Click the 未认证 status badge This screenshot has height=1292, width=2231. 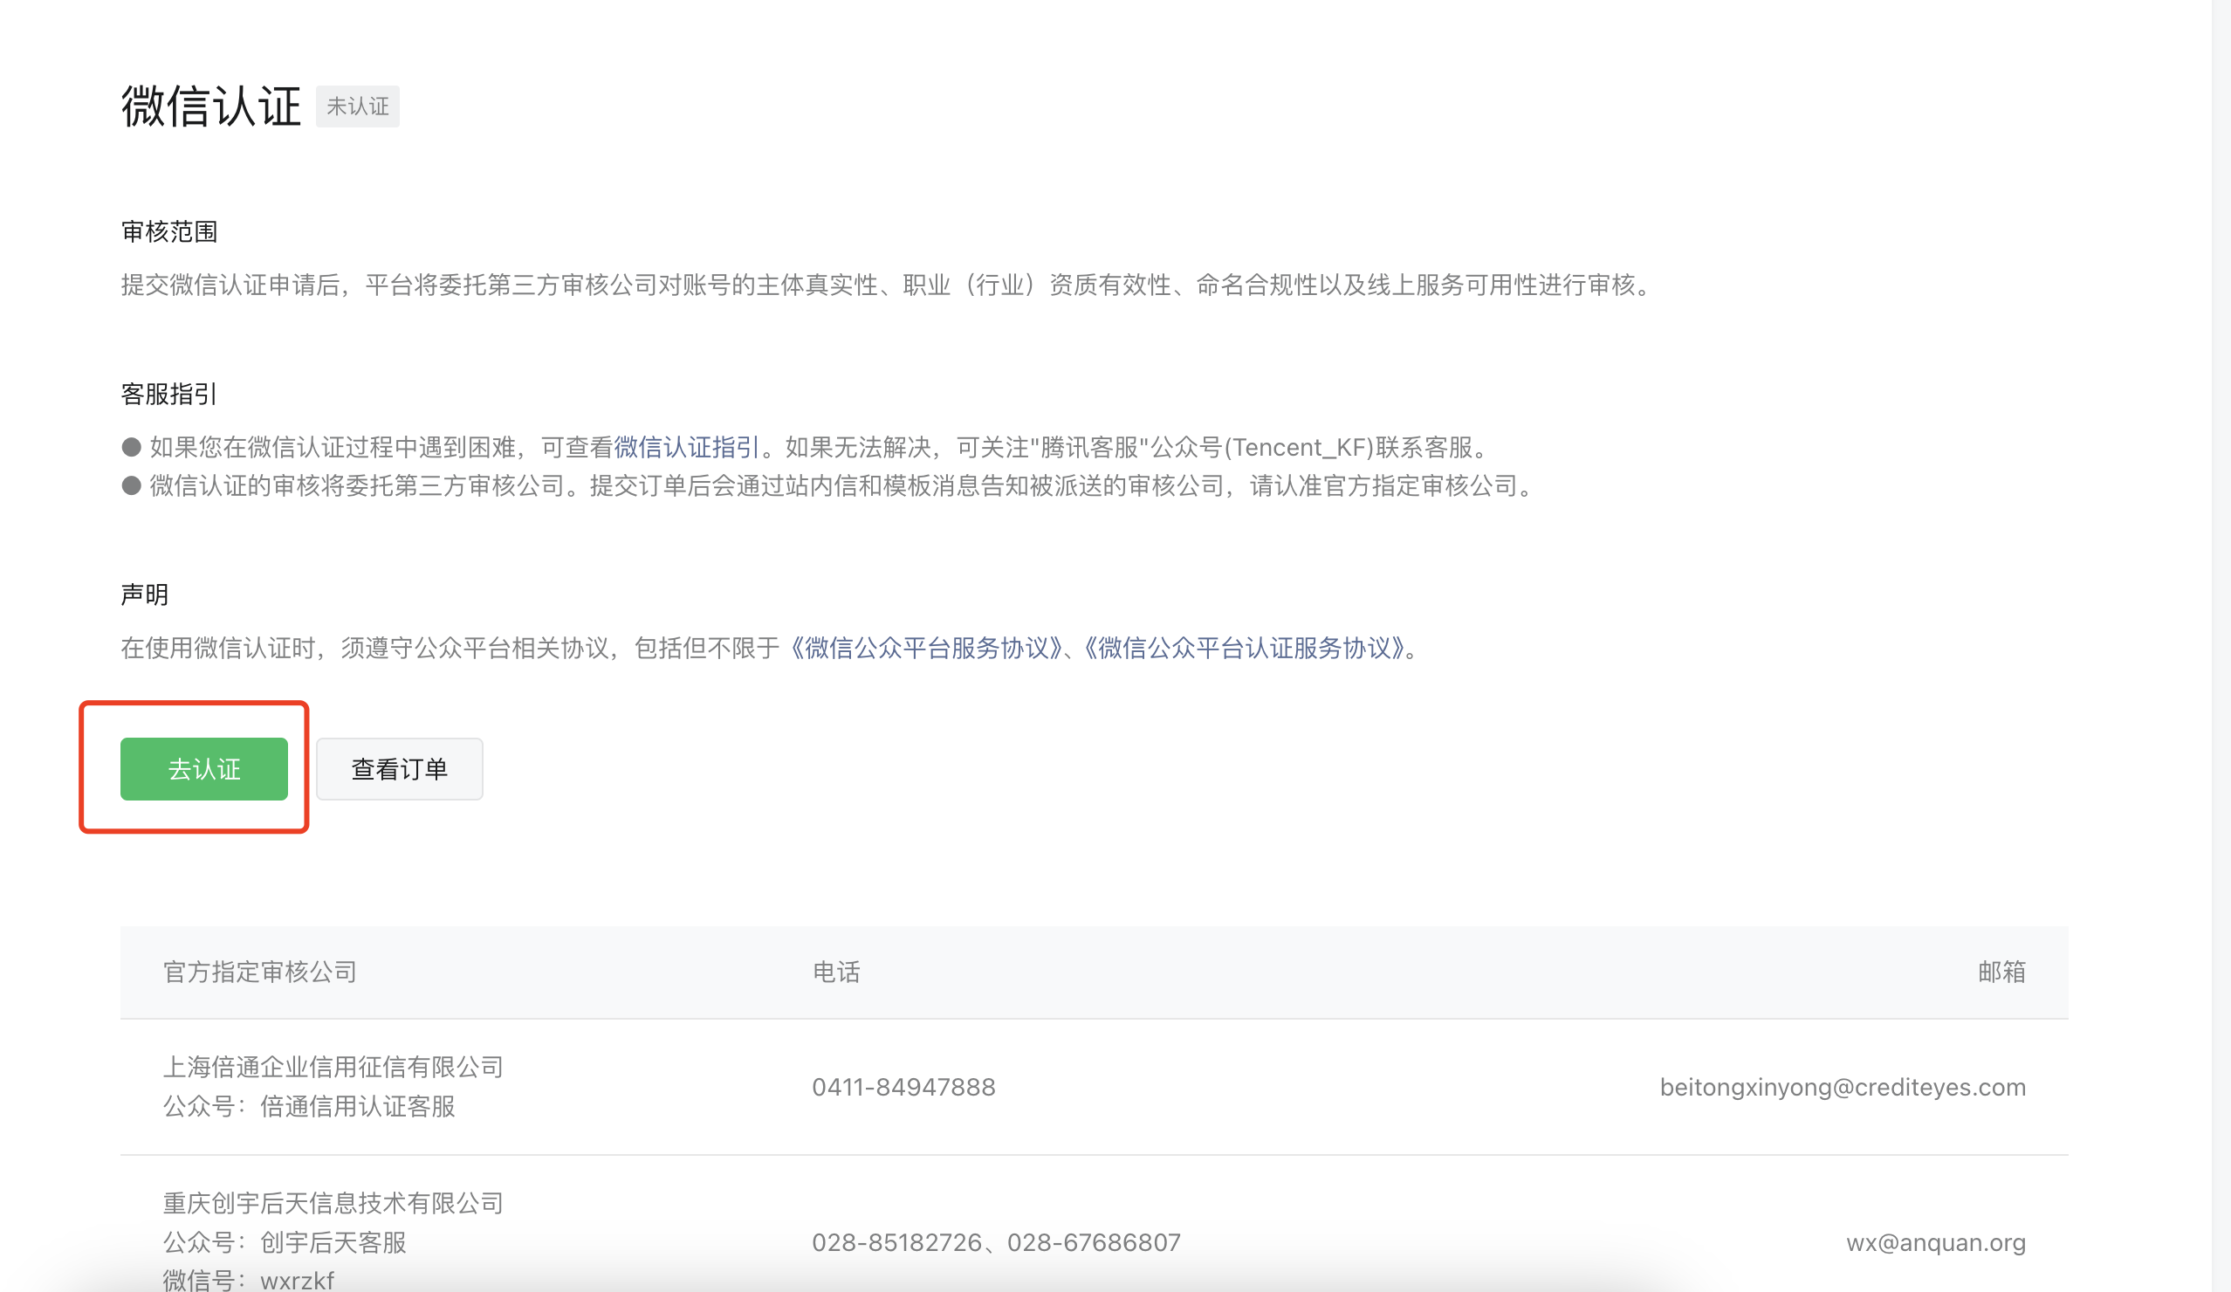click(358, 107)
